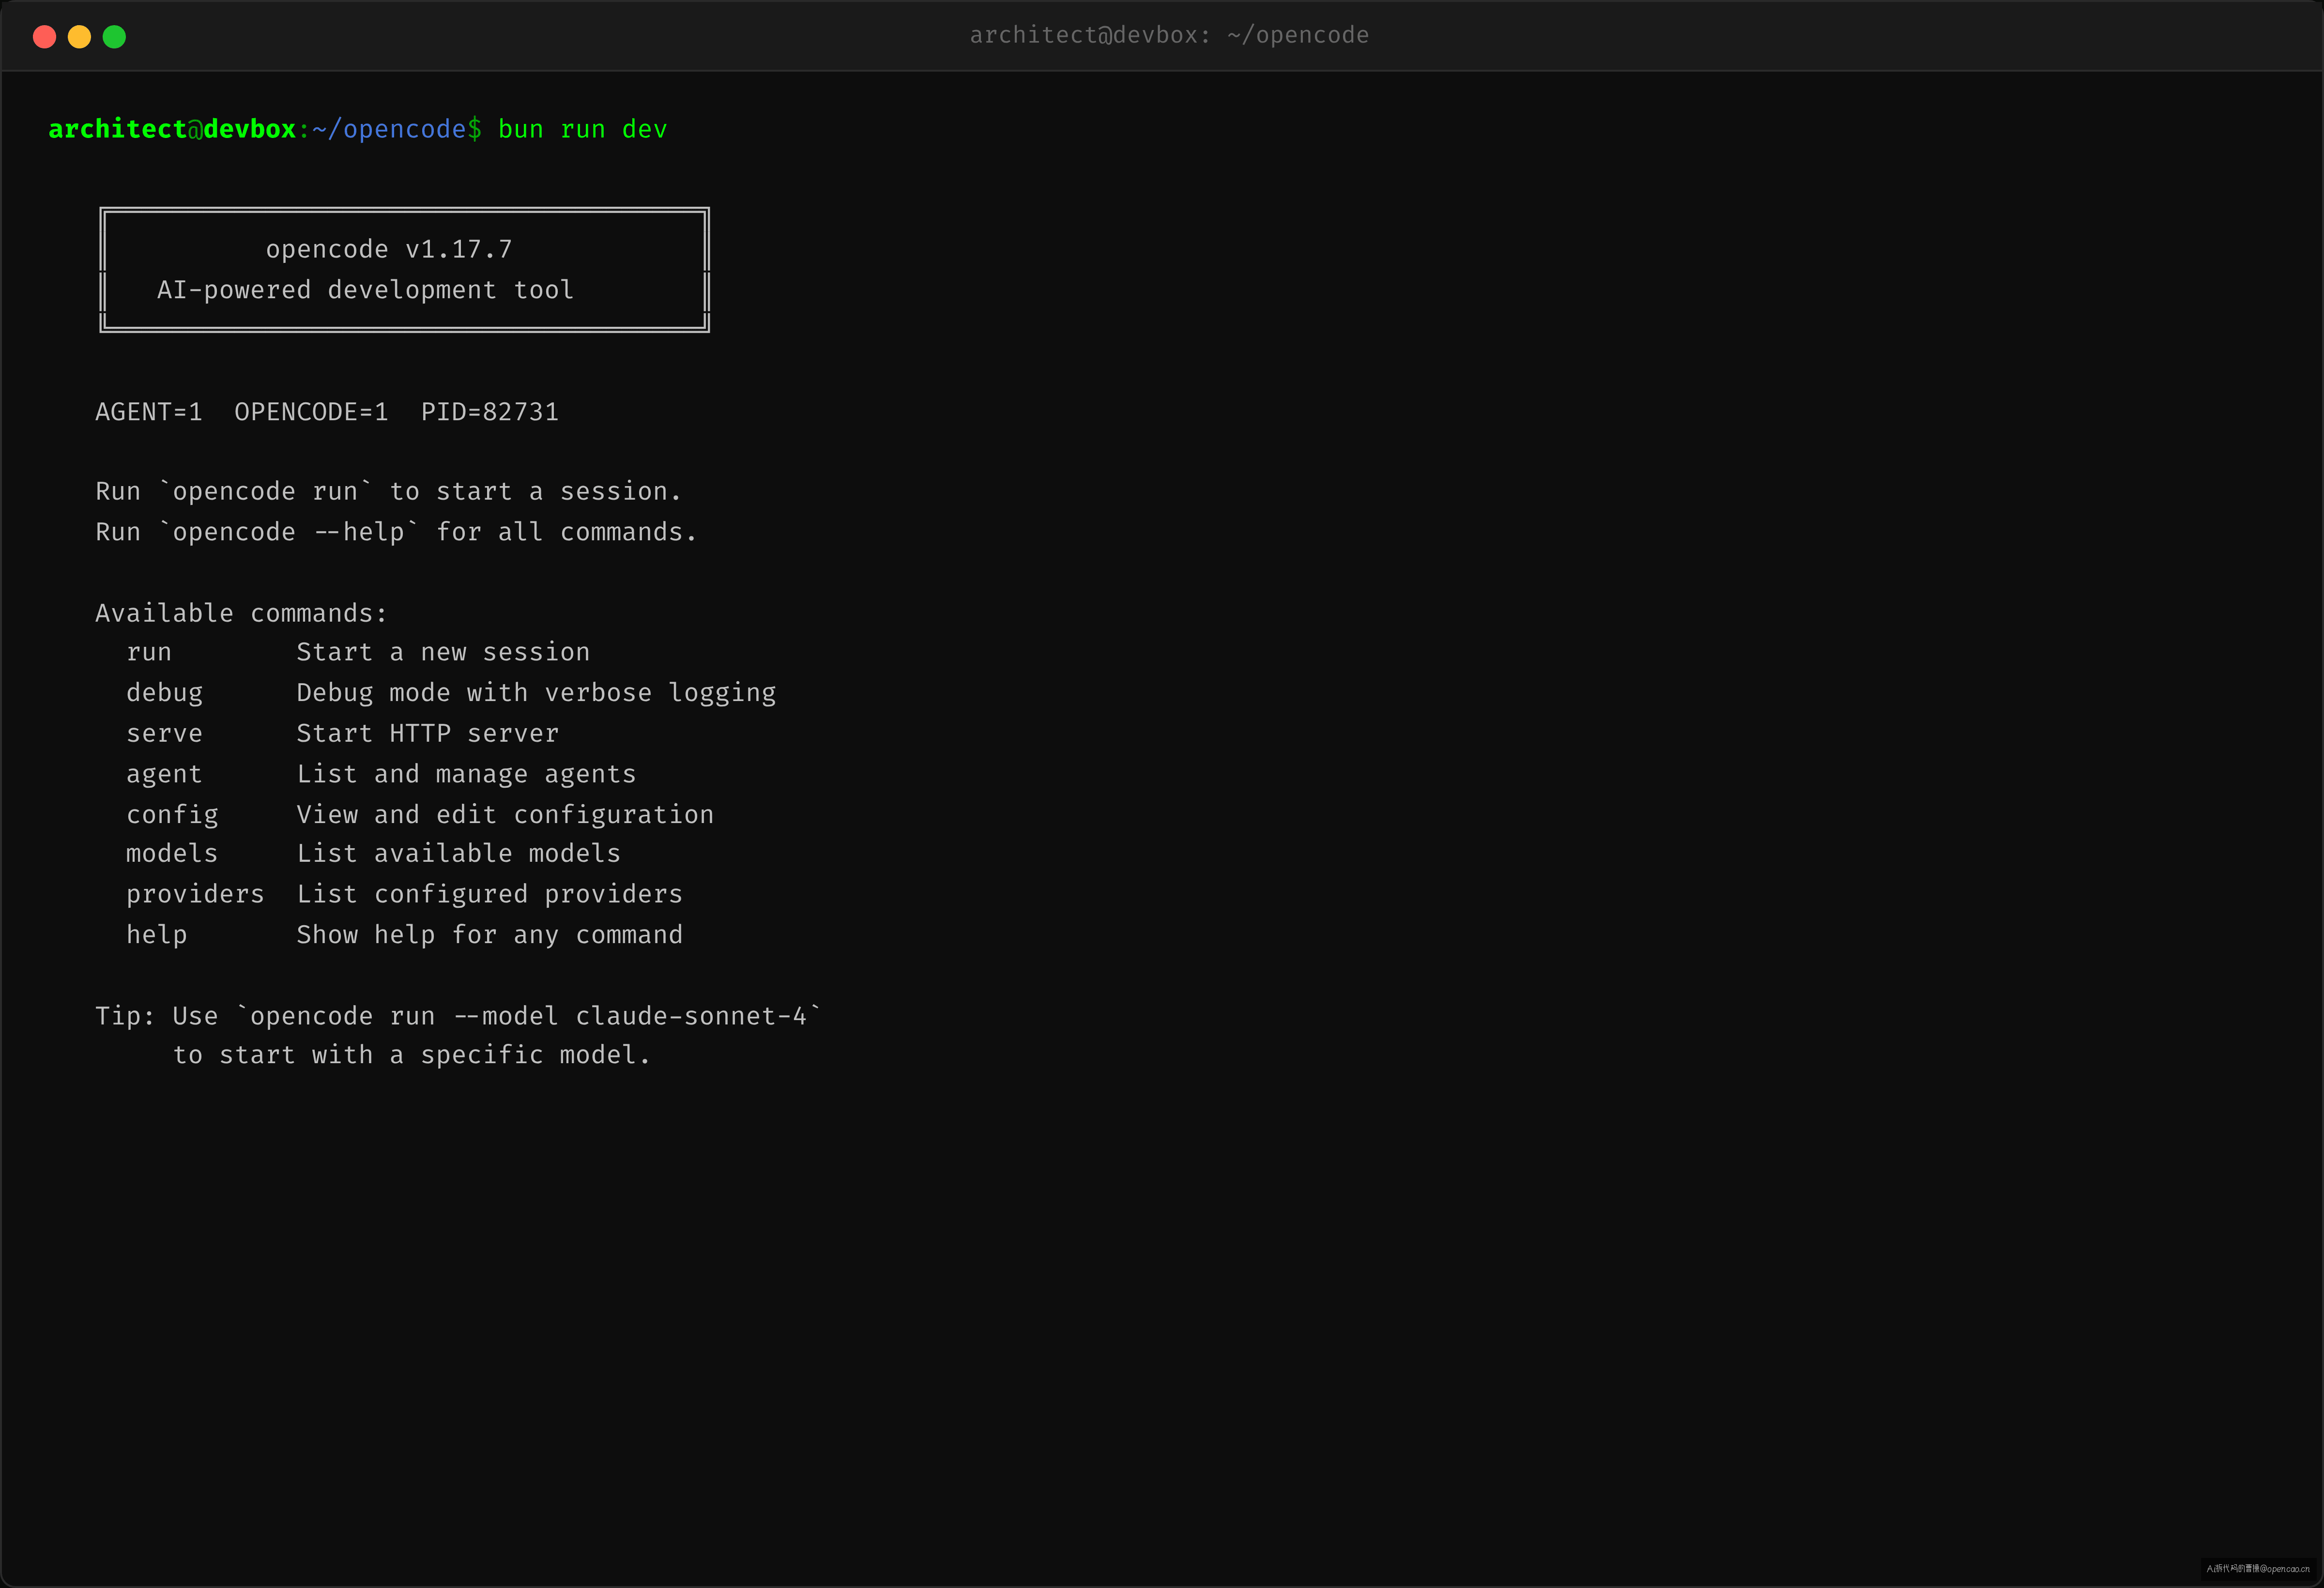Click the "run" entry in the commands list
Viewport: 2324px width, 1588px height.
coord(149,652)
